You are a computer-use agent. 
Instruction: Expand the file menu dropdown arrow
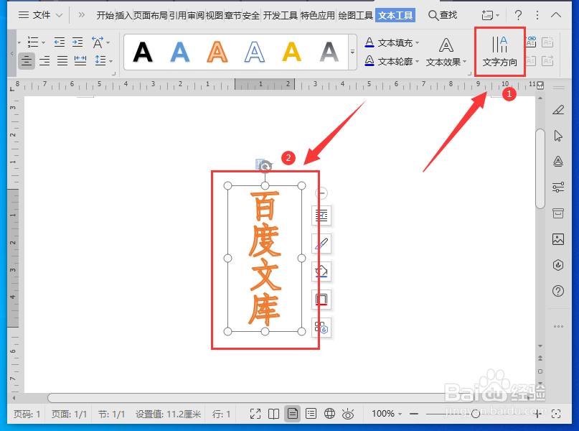click(x=59, y=15)
